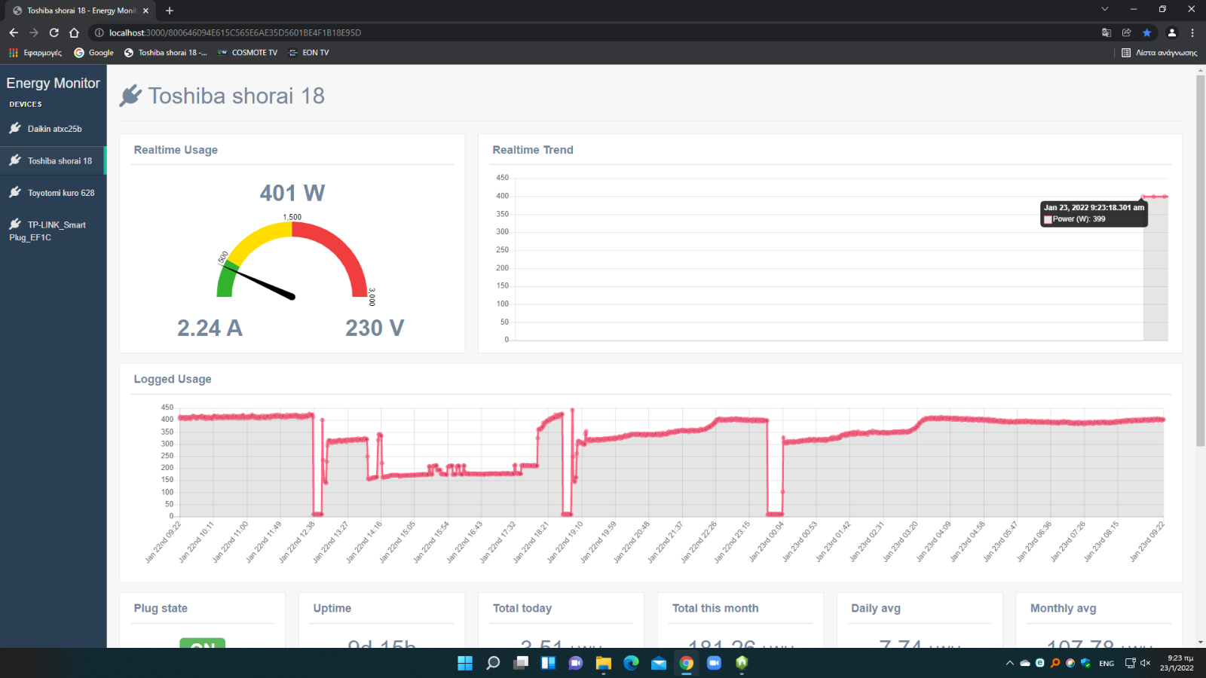This screenshot has width=1206, height=678.
Task: Click the 401 W realtime power reading
Action: coord(292,194)
